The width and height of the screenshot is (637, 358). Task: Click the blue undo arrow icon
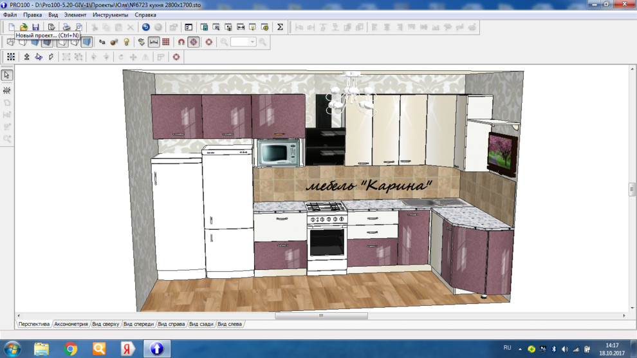[146, 27]
